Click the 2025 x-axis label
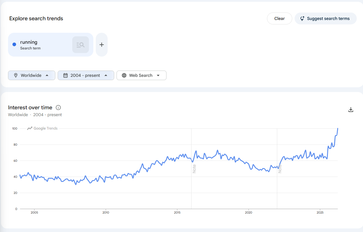The width and height of the screenshot is (363, 232). pos(320,213)
